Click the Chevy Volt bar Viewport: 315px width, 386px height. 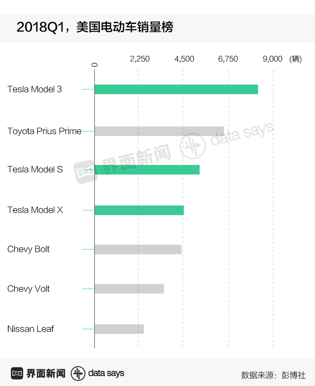click(x=129, y=289)
